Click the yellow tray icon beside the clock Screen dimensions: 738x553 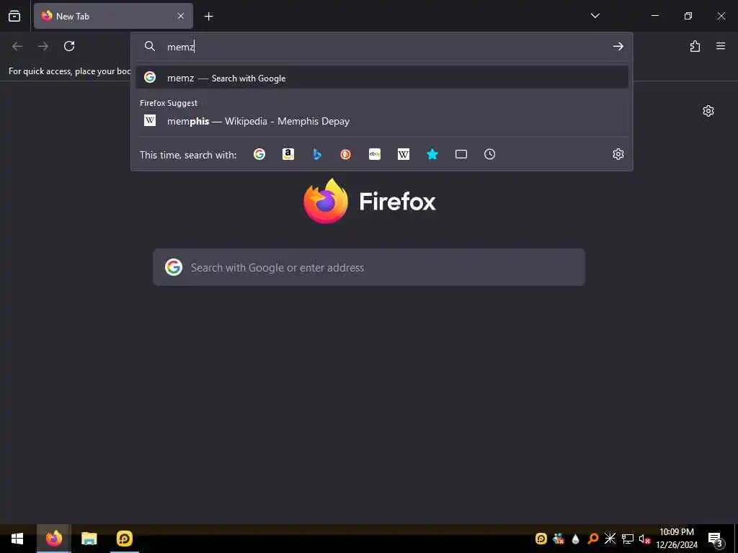click(541, 539)
